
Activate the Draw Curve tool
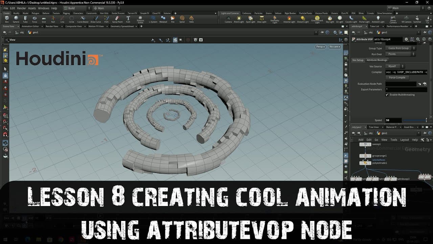[x=96, y=19]
